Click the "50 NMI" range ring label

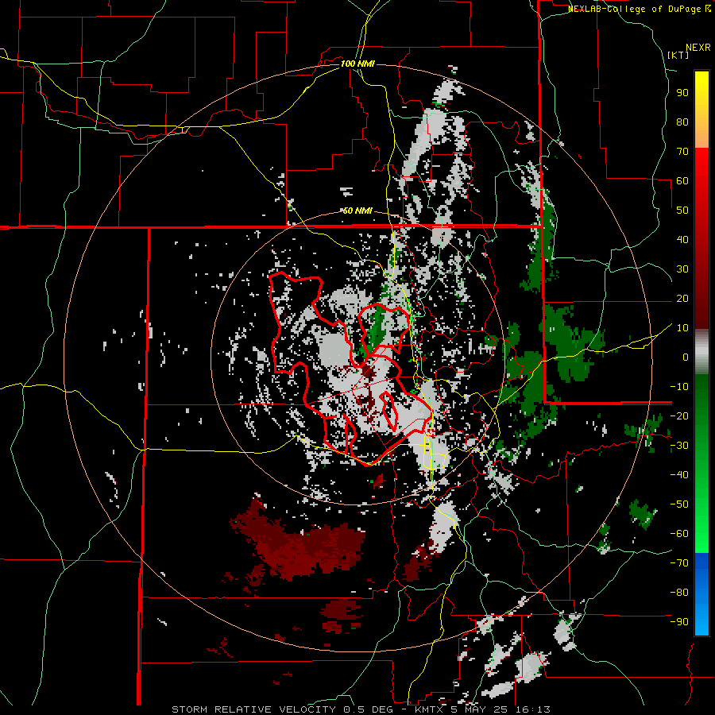[357, 211]
